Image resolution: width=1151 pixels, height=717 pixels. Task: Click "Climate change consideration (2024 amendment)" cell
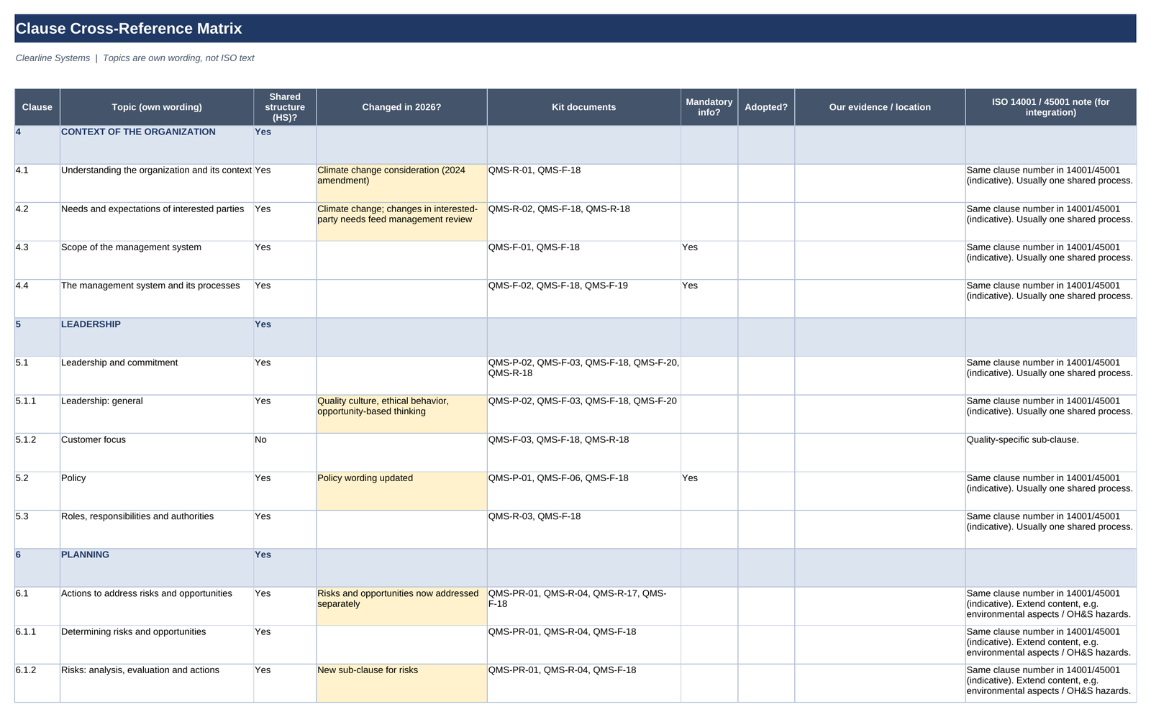401,183
